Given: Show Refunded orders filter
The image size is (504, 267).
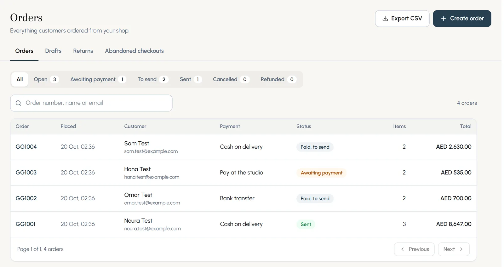Looking at the screenshot, I should click(x=278, y=79).
